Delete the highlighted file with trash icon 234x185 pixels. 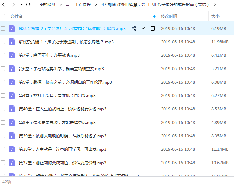[152, 29]
